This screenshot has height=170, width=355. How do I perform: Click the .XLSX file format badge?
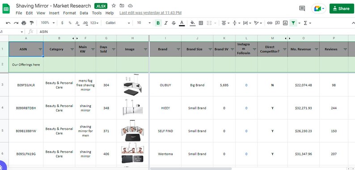pyautogui.click(x=101, y=6)
